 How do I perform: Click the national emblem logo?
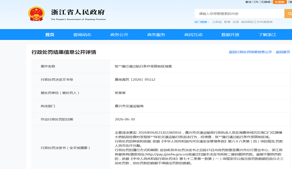pyautogui.click(x=36, y=14)
